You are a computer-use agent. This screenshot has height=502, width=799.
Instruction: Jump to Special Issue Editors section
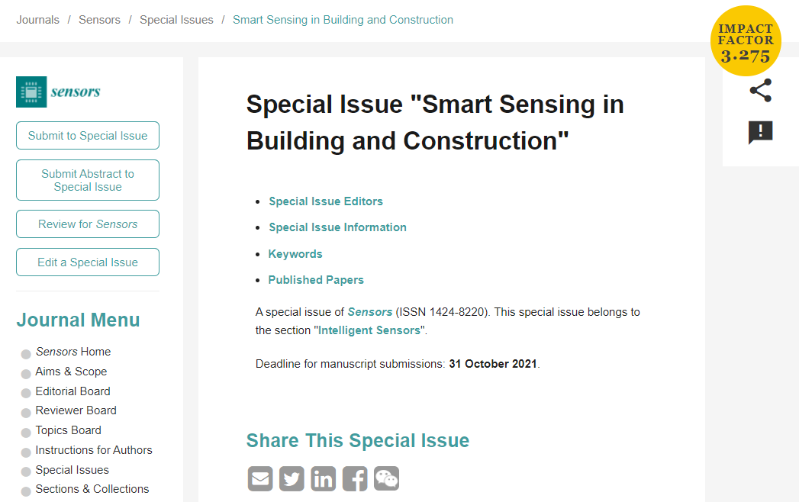pos(326,201)
